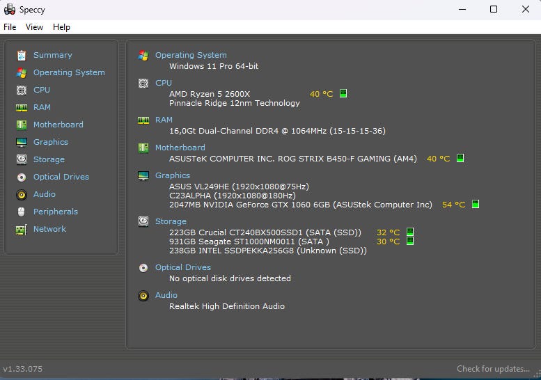Click the Operating System Windows flag sidebar icon
The height and width of the screenshot is (380, 541).
tap(22, 73)
